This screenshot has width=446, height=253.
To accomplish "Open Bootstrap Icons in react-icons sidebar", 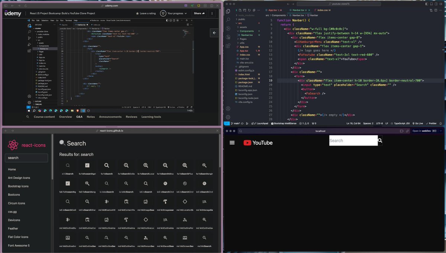I will pos(18,186).
